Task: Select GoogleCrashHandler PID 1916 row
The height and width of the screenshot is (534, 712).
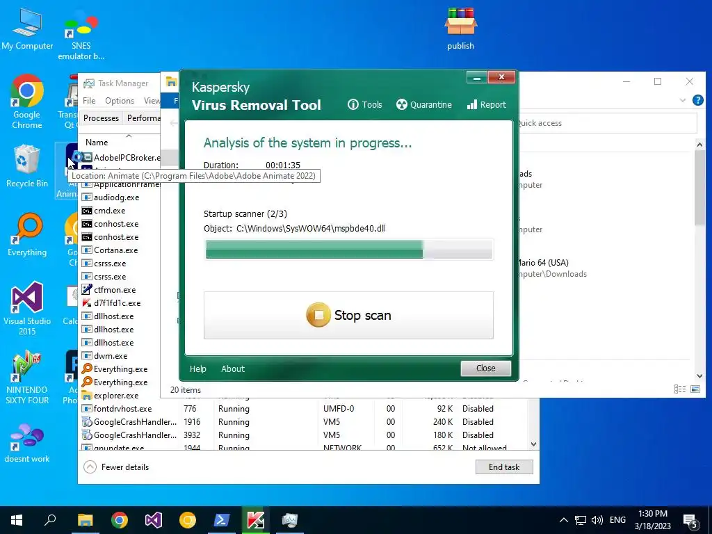Action: click(x=305, y=421)
